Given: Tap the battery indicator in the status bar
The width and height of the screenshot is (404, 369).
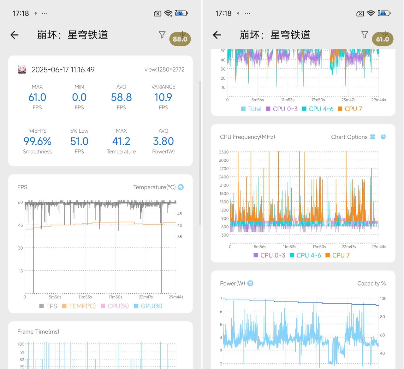Looking at the screenshot, I should (181, 13).
